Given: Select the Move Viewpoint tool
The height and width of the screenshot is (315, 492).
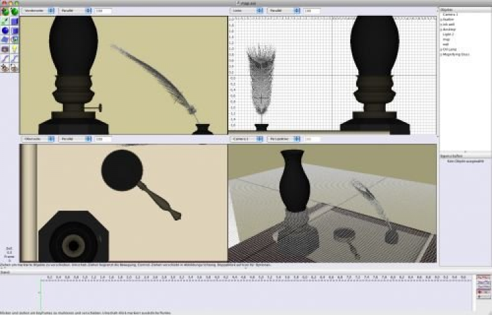Looking at the screenshot, I should coord(5,68).
